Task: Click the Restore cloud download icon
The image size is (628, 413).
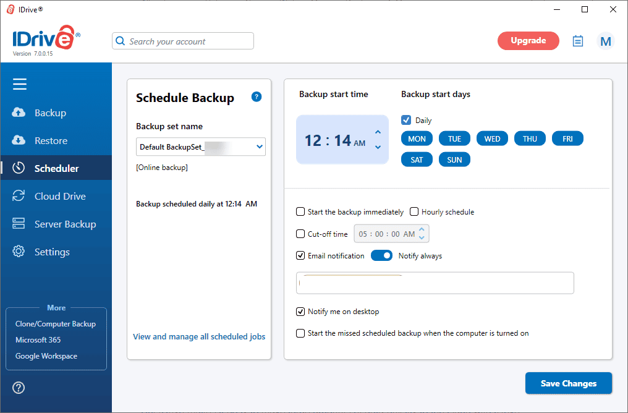Action: coord(19,140)
